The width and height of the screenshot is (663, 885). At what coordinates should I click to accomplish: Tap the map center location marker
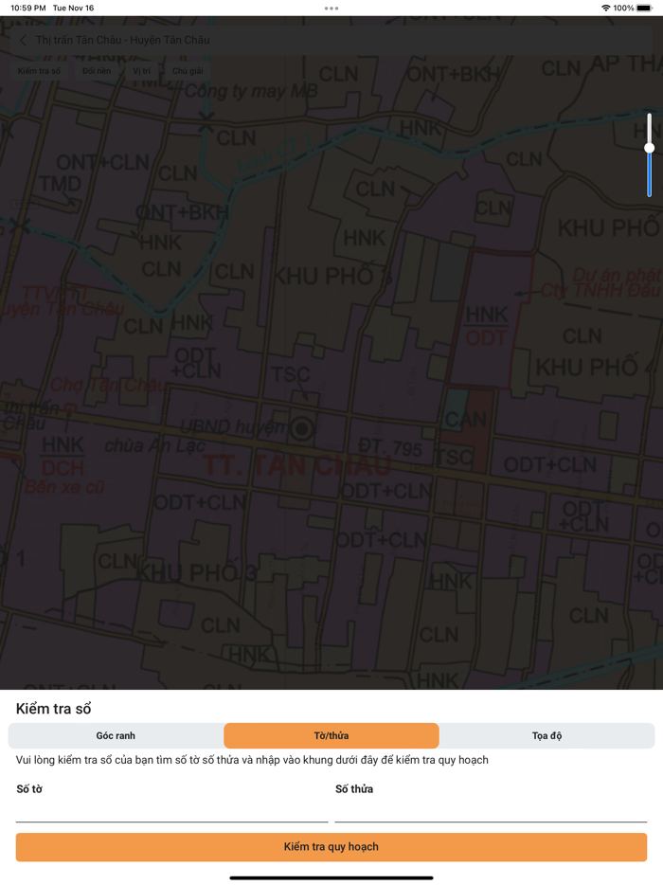[302, 429]
